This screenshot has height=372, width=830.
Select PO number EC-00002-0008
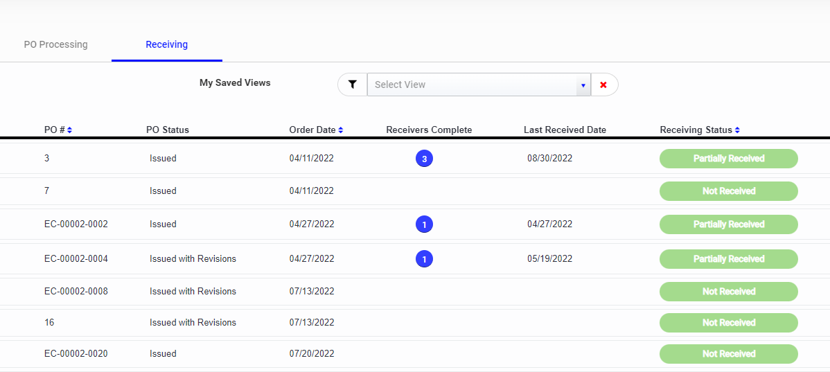click(x=76, y=292)
